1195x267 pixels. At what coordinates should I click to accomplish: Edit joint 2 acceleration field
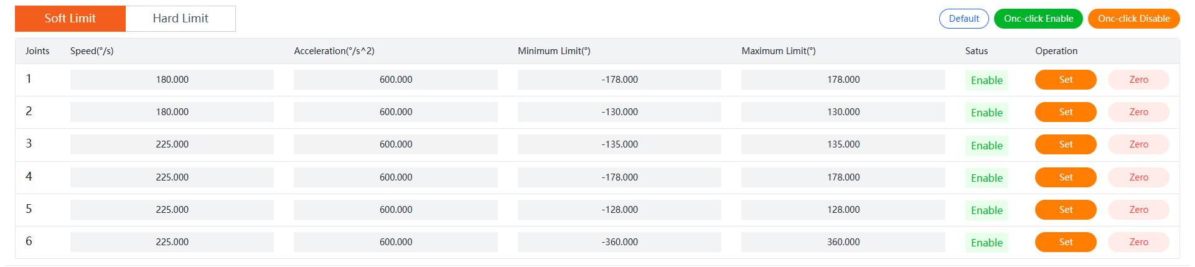coord(396,112)
